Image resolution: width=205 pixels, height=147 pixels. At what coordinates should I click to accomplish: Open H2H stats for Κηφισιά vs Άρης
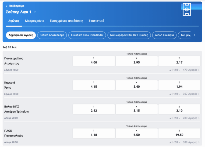pos(175,94)
